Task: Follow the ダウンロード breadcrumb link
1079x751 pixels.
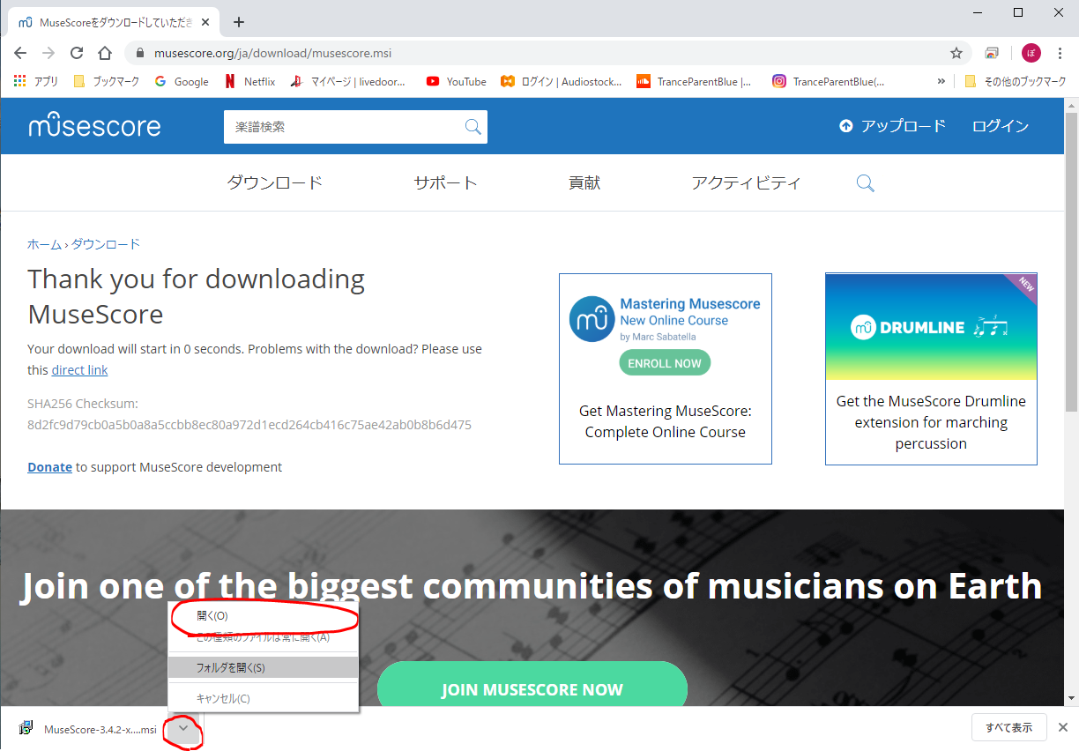Action: click(106, 244)
